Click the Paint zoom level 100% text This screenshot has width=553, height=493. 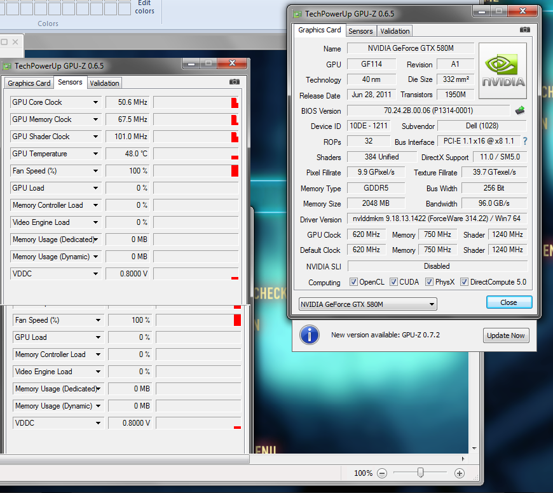tap(363, 473)
